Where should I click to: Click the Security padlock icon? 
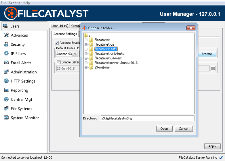(x=6, y=44)
